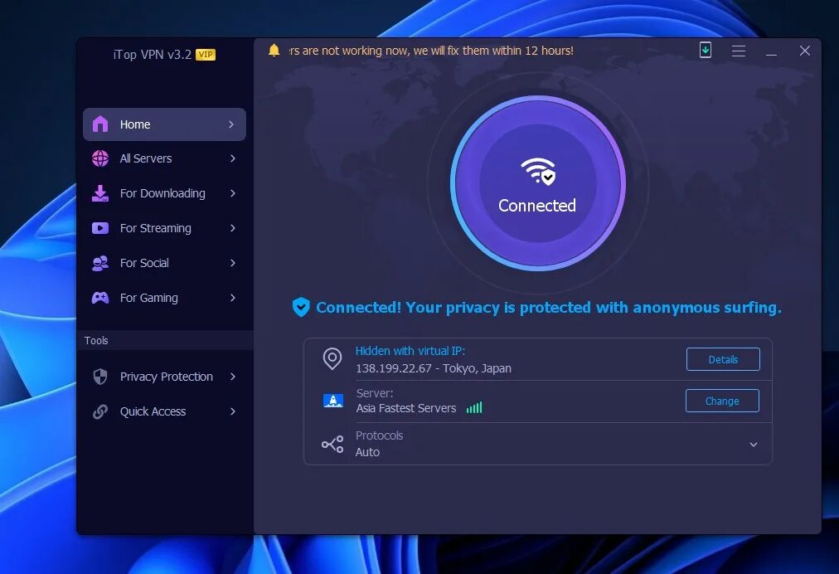Open the For Social menu item
The image size is (839, 574).
coord(164,263)
